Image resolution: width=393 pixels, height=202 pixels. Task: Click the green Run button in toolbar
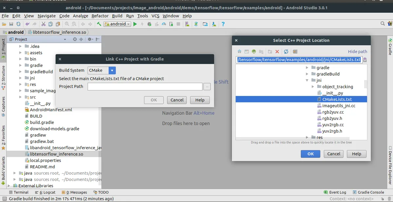[x=135, y=24]
